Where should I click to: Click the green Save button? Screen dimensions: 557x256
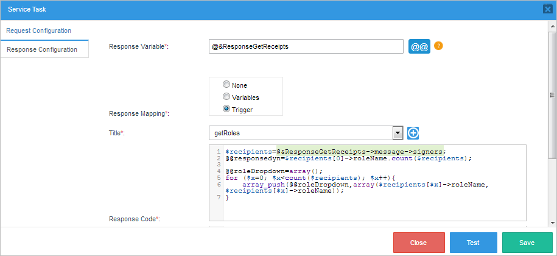coord(527,242)
